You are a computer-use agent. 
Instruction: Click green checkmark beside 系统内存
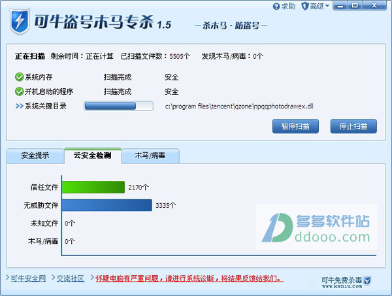click(19, 77)
